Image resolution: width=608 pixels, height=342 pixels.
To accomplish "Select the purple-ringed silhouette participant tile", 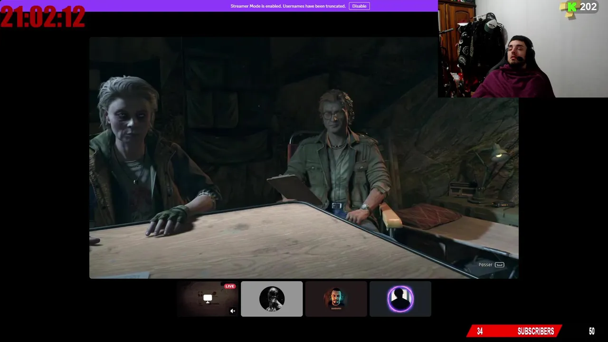I will click(400, 299).
